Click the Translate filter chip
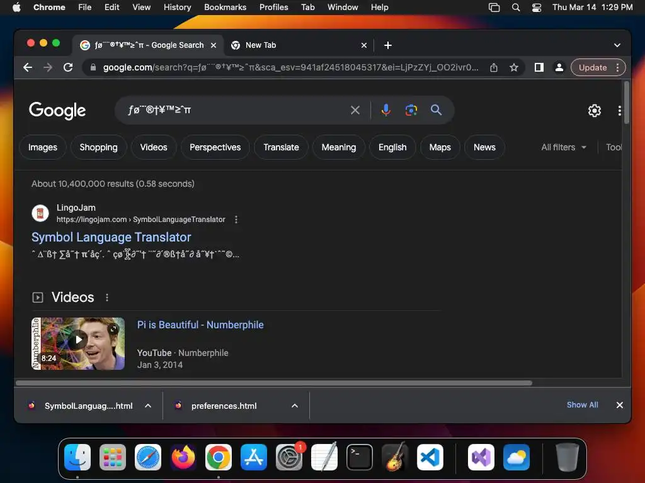This screenshot has width=645, height=483. 282,147
